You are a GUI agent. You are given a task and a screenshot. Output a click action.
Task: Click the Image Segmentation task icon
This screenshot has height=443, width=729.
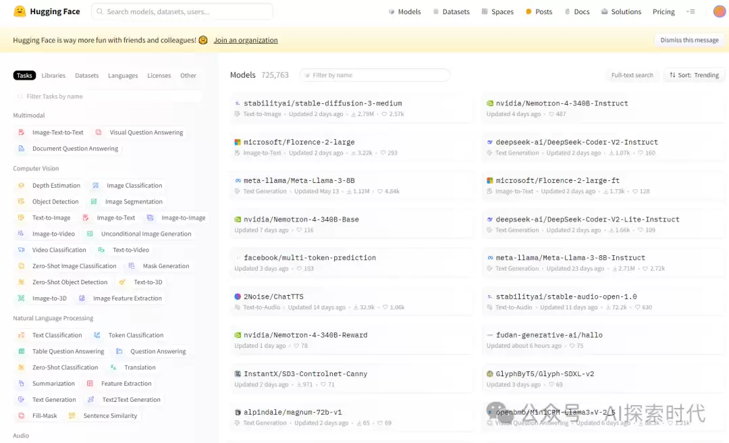(x=94, y=201)
